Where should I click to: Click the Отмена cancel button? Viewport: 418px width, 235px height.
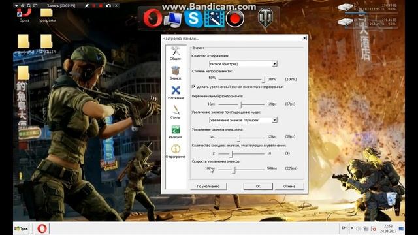(289, 186)
